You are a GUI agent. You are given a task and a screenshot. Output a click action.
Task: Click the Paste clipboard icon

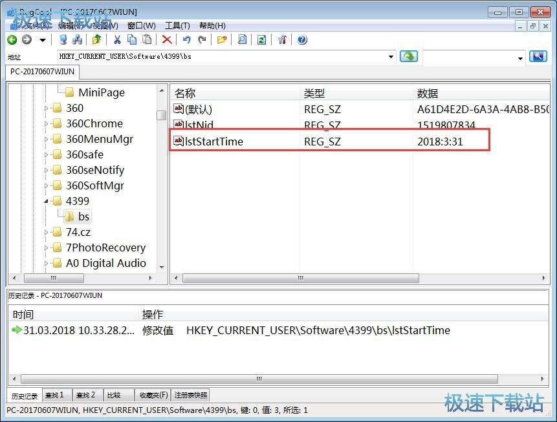(147, 40)
